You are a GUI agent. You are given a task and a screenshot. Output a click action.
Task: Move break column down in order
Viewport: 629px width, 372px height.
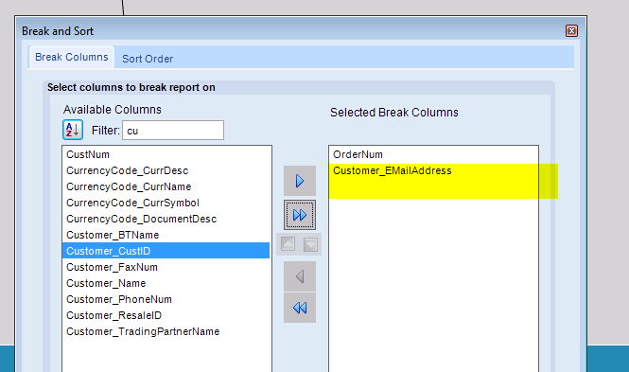coord(310,244)
